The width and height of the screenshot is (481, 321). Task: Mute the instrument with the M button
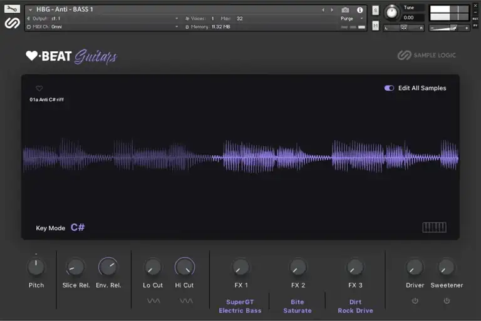[x=376, y=26]
